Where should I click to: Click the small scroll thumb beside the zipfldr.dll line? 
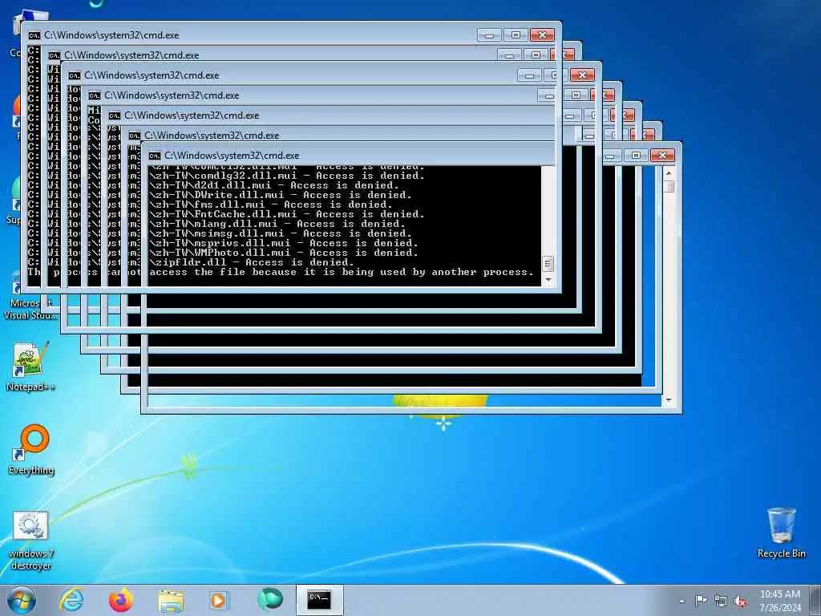[548, 263]
